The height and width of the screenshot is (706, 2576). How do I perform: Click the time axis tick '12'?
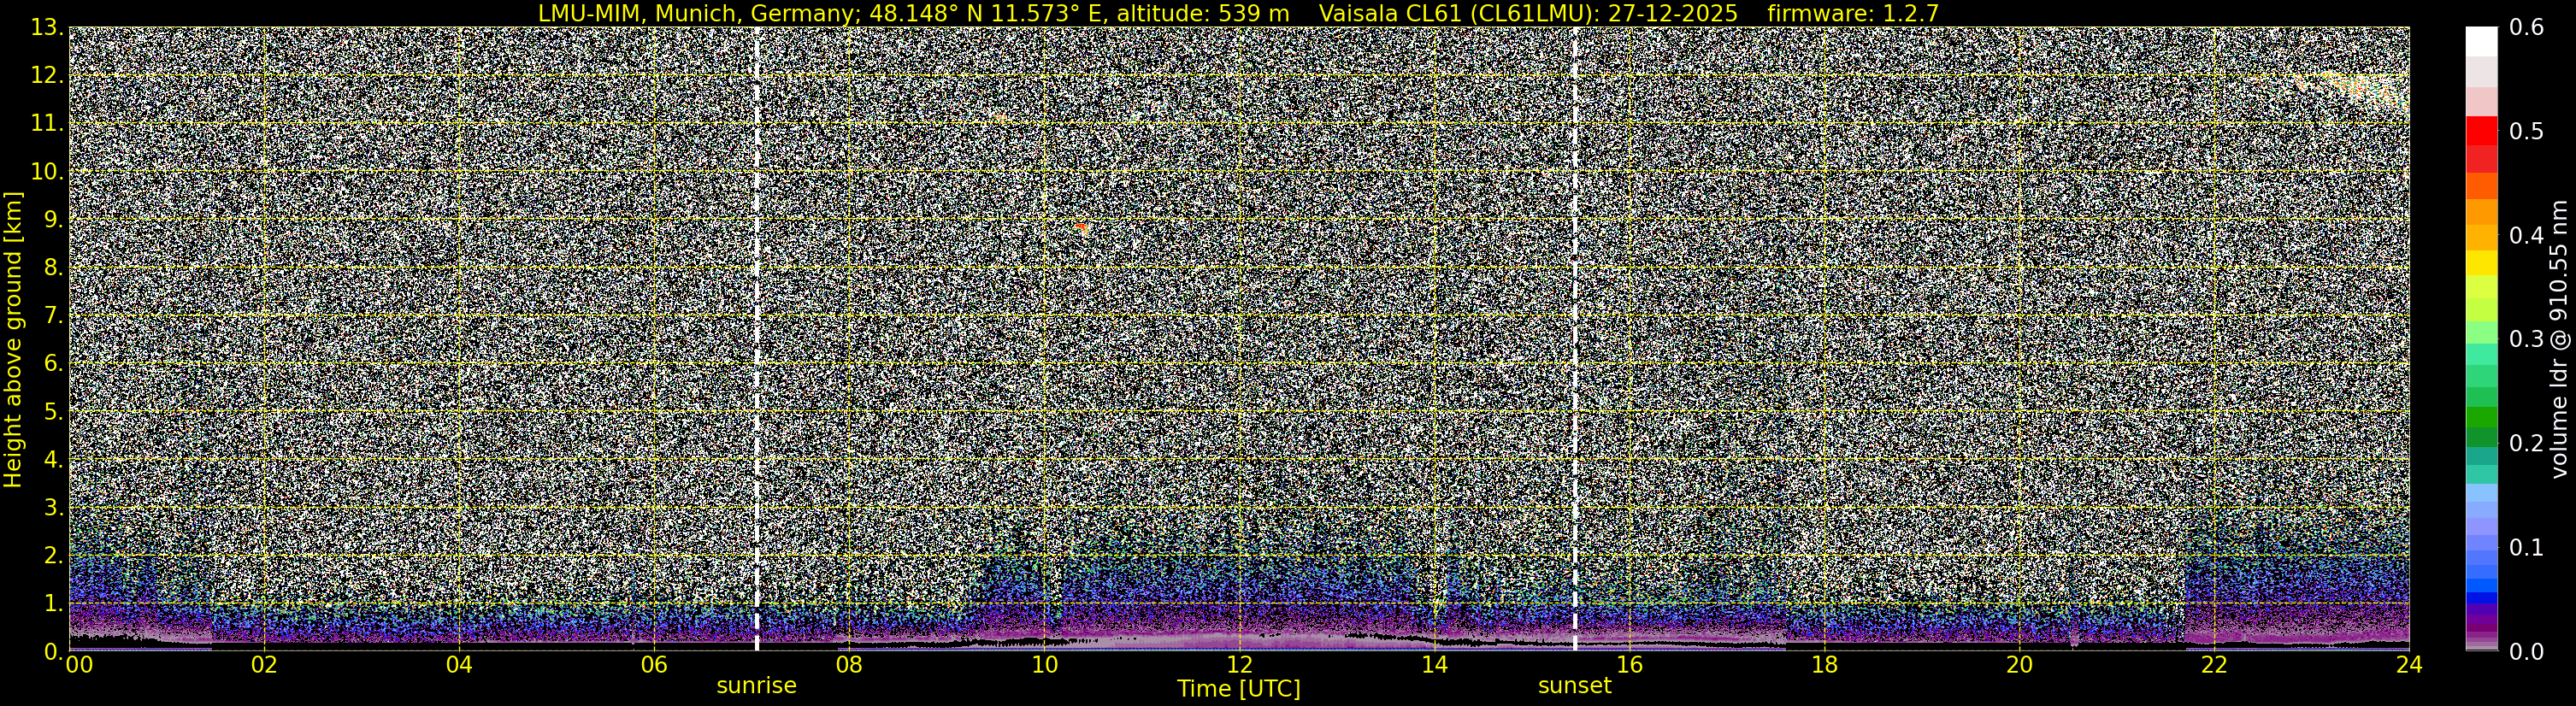(x=1239, y=666)
